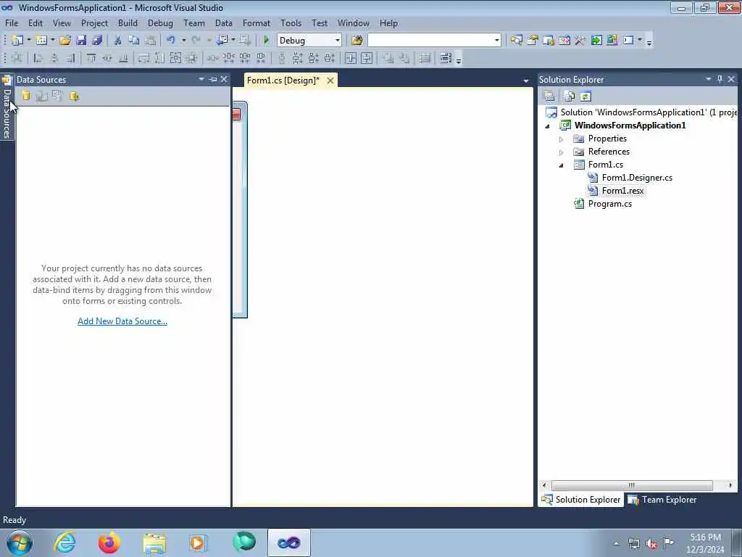The width and height of the screenshot is (742, 557).
Task: Expand the References node in Solution Explorer
Action: (562, 152)
